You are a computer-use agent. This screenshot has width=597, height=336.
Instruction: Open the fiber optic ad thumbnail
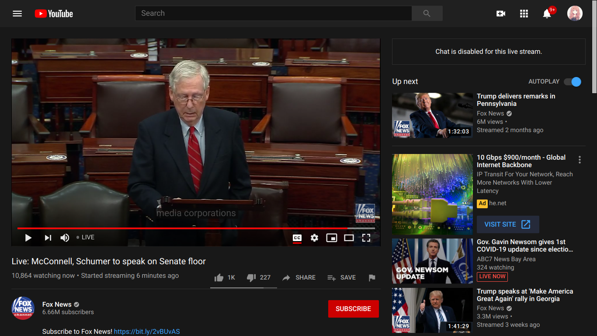click(x=432, y=194)
